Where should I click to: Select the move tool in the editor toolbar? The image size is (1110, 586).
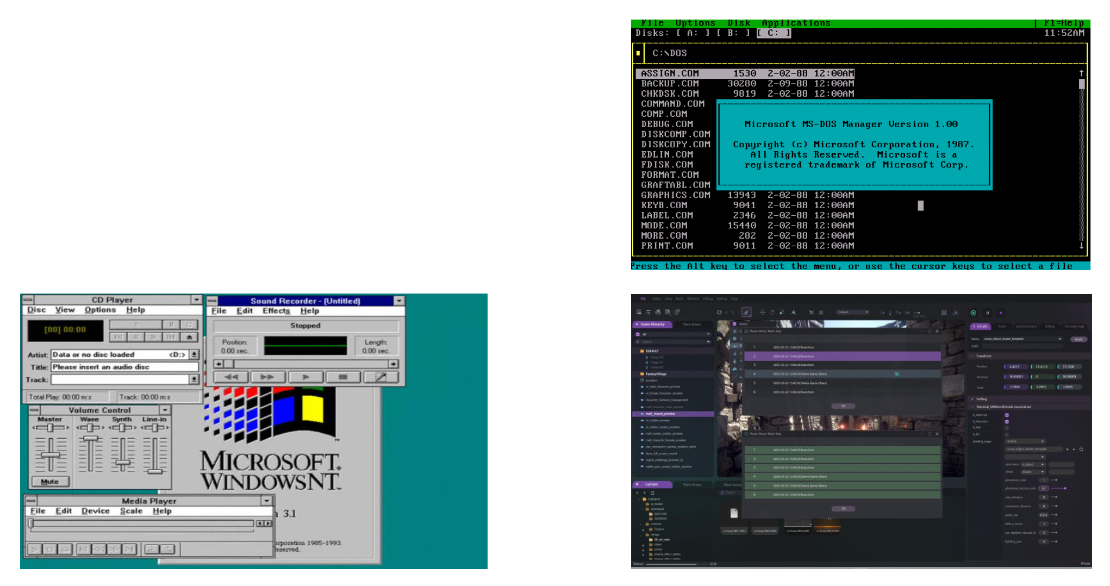[x=762, y=313]
